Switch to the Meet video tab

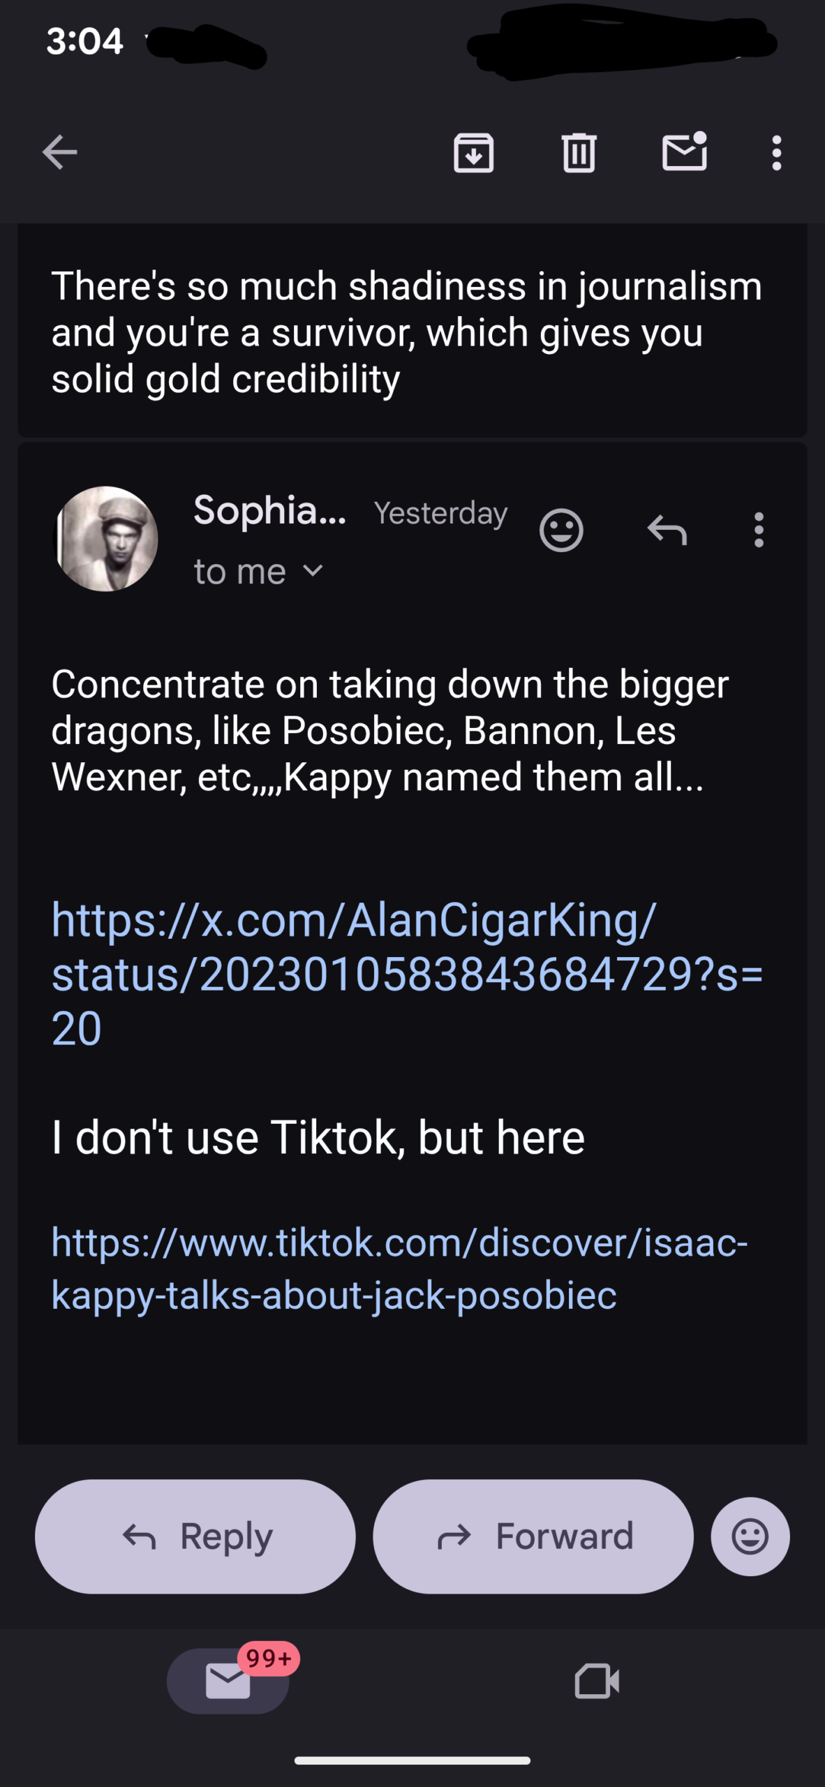tap(597, 1681)
